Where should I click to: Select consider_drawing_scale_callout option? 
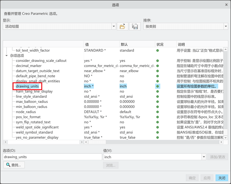41,61
